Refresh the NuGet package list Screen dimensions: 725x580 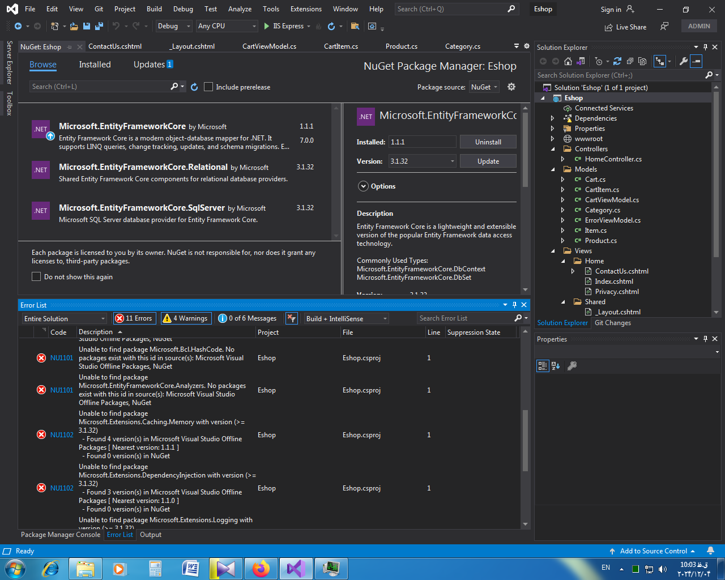point(193,87)
